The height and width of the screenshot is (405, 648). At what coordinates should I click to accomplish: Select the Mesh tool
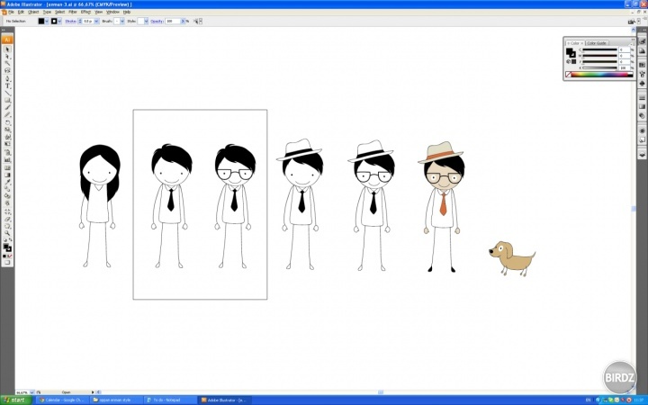coord(7,167)
